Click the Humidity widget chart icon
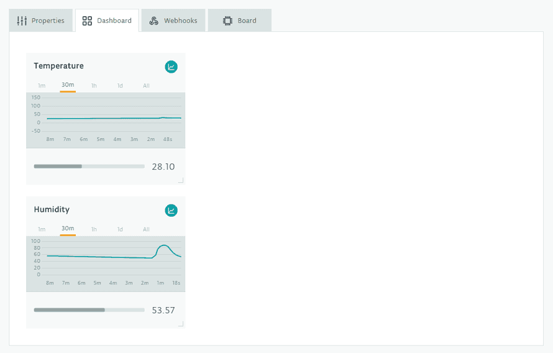This screenshot has height=353, width=553. point(171,210)
